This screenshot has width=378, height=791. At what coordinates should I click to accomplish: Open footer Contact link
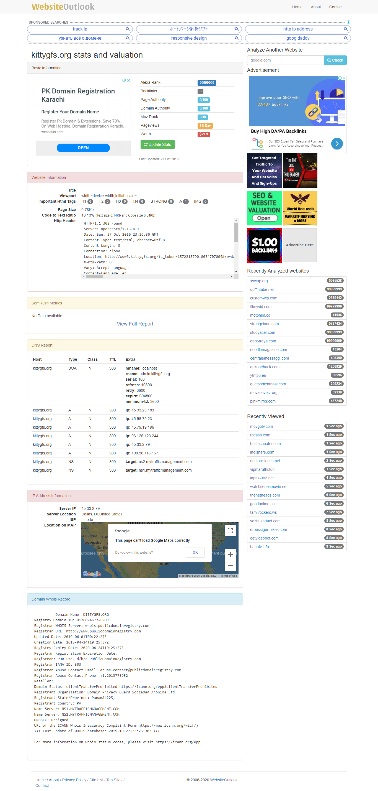pyautogui.click(x=42, y=785)
